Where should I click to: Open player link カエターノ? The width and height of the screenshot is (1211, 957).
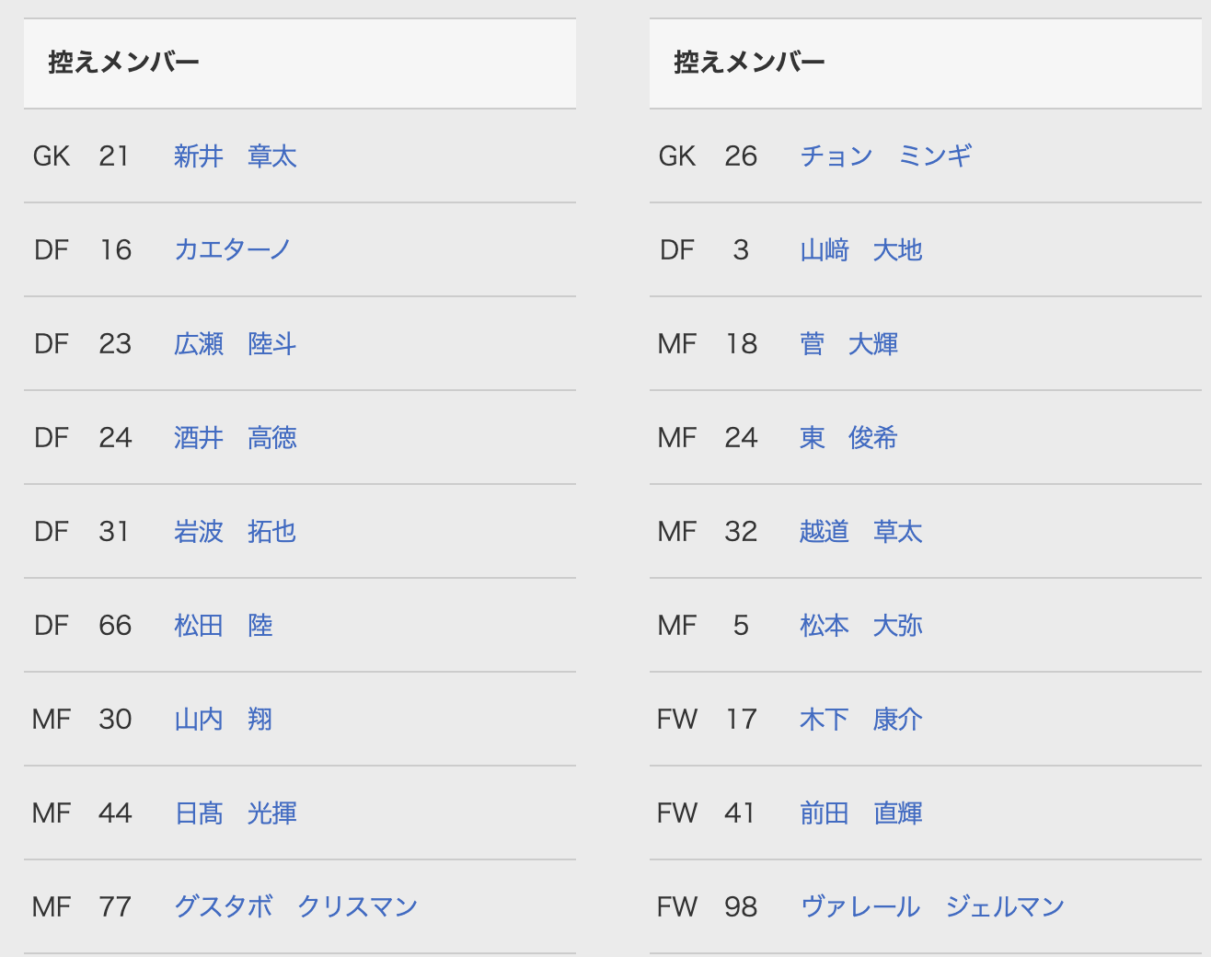pyautogui.click(x=233, y=250)
